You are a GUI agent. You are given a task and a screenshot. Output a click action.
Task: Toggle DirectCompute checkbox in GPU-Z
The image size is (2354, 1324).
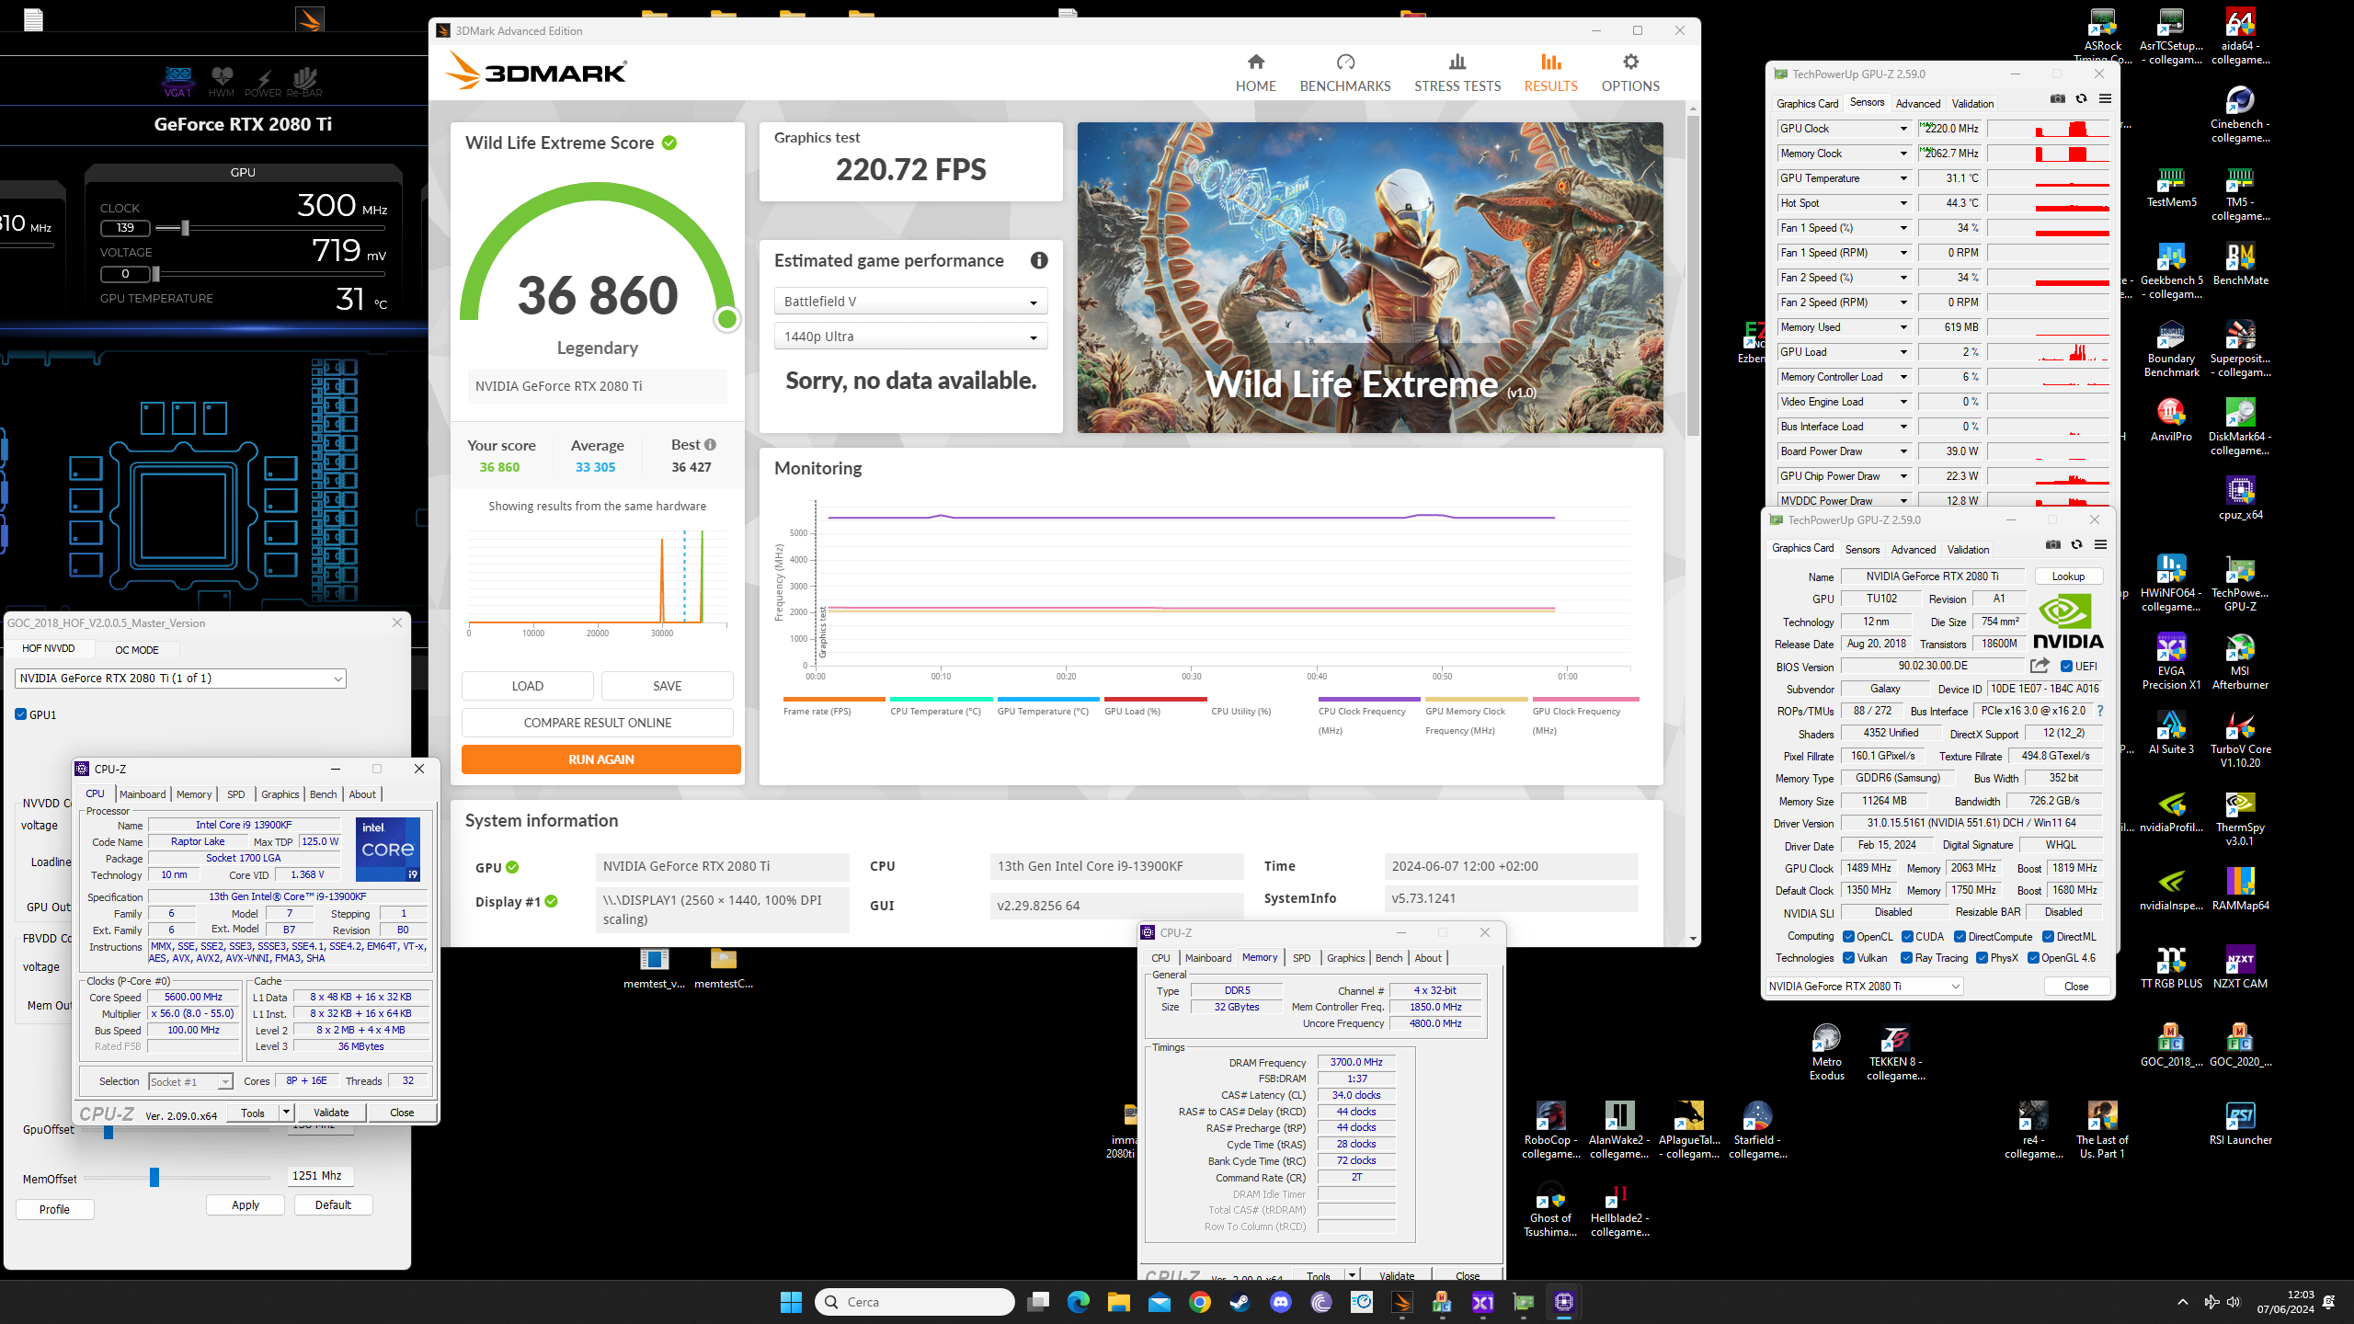point(1960,937)
